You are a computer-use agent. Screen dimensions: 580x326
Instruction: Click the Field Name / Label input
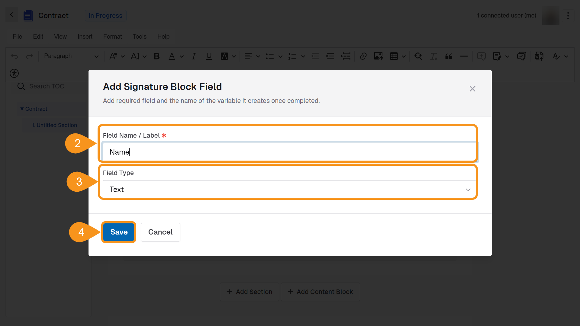pos(289,152)
